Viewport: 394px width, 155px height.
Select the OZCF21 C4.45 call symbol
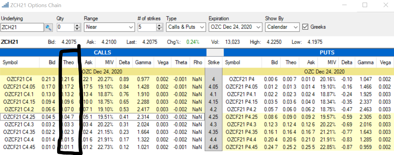[19, 147]
